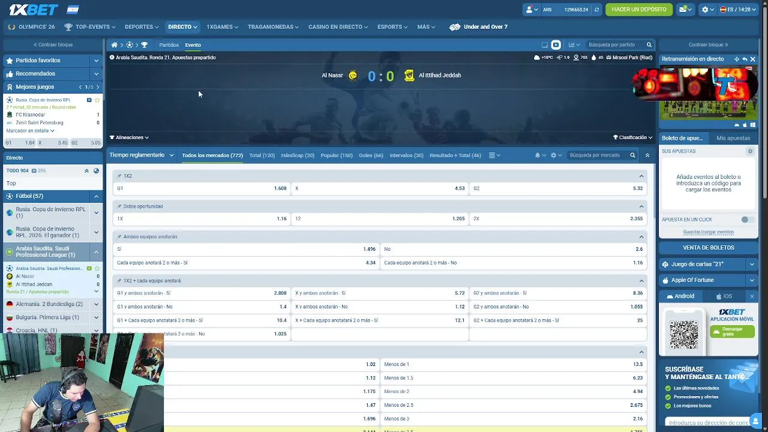Open the statistics chart icon
Screen dimensions: 768x432
tap(573, 45)
